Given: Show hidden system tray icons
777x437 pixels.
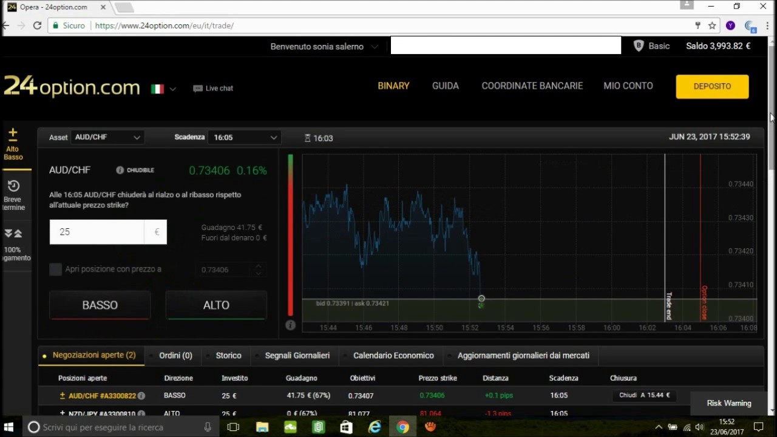Looking at the screenshot, I should tap(659, 427).
